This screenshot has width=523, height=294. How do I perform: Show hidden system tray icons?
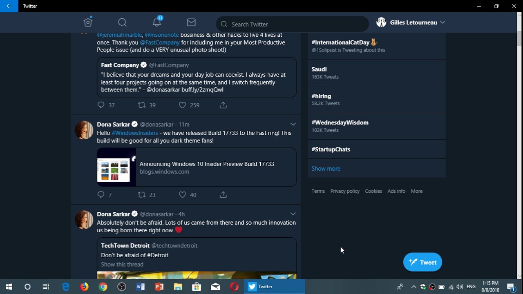(x=413, y=287)
